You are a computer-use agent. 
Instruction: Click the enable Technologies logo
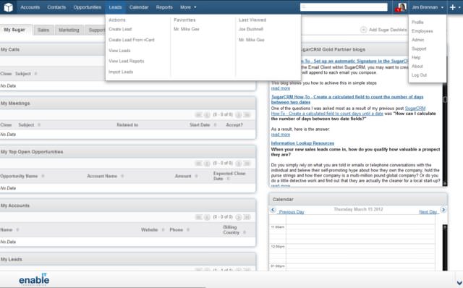(34, 279)
